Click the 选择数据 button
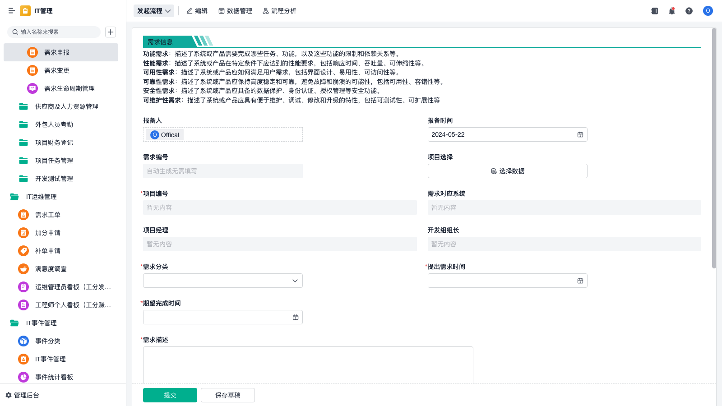 507,171
